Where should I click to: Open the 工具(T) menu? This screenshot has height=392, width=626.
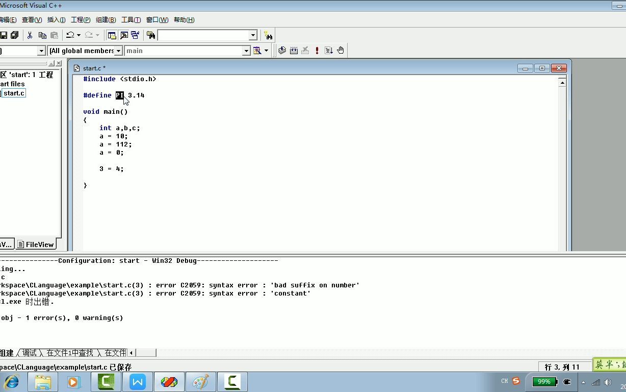coord(131,20)
